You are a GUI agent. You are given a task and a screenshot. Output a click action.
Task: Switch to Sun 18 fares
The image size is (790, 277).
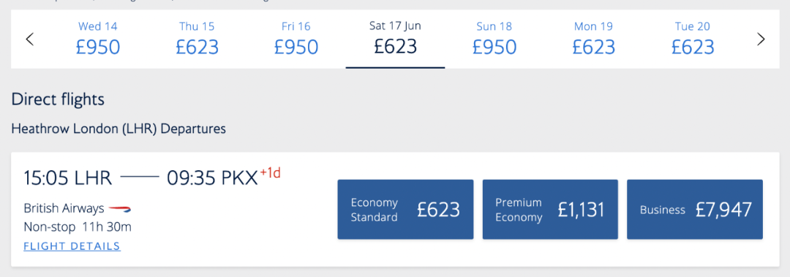click(494, 39)
